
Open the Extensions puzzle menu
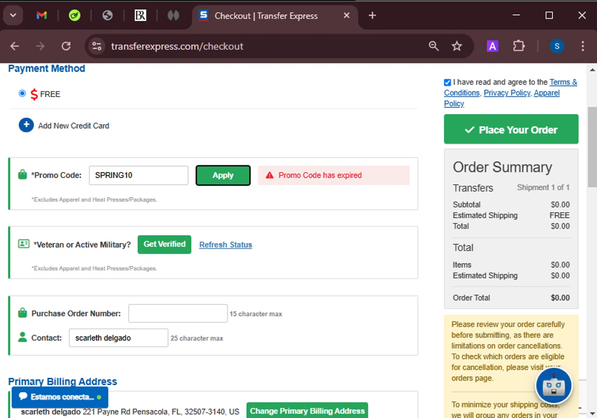pyautogui.click(x=519, y=46)
